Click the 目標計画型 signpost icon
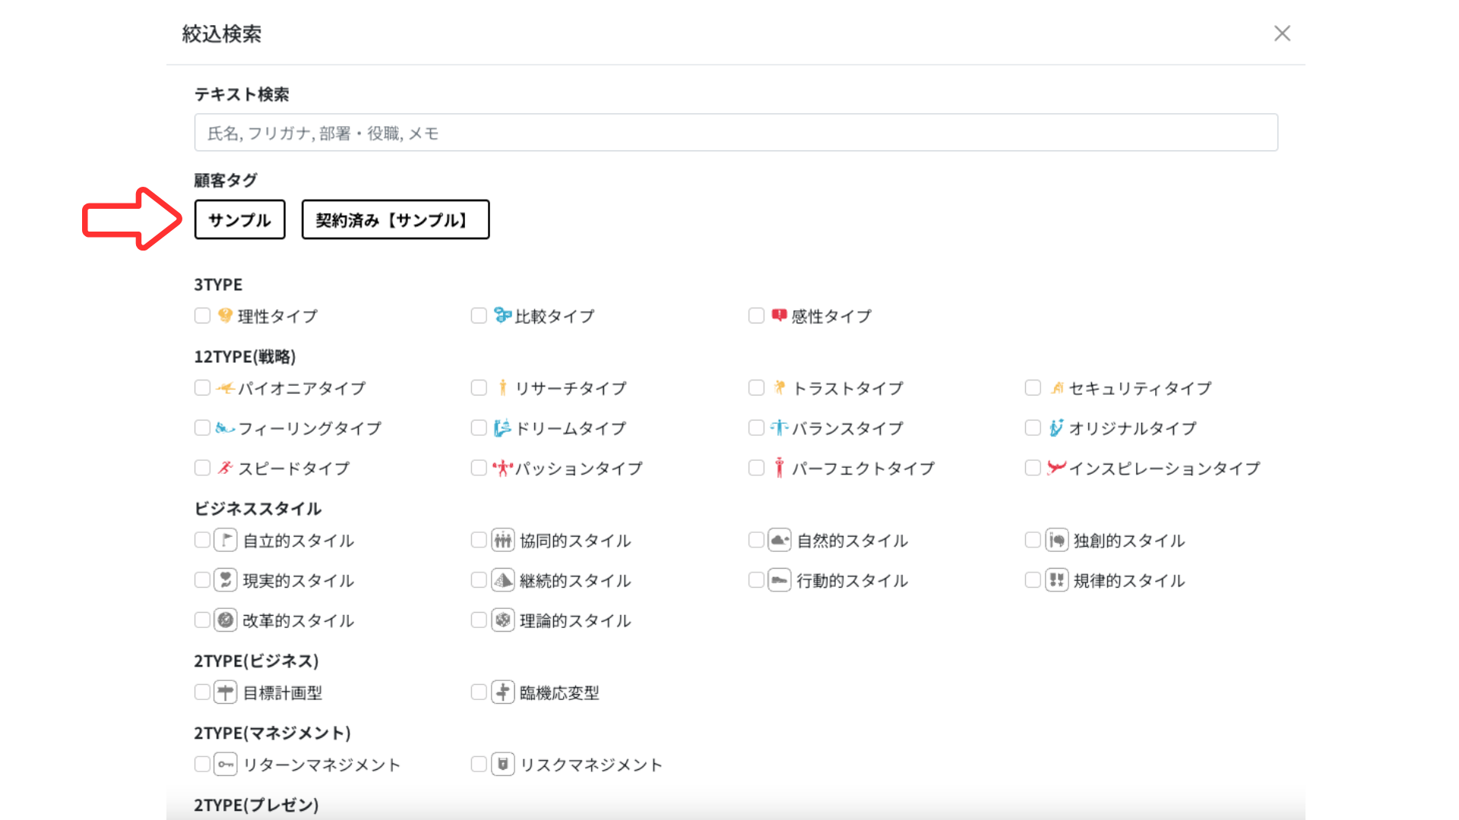 click(x=226, y=692)
